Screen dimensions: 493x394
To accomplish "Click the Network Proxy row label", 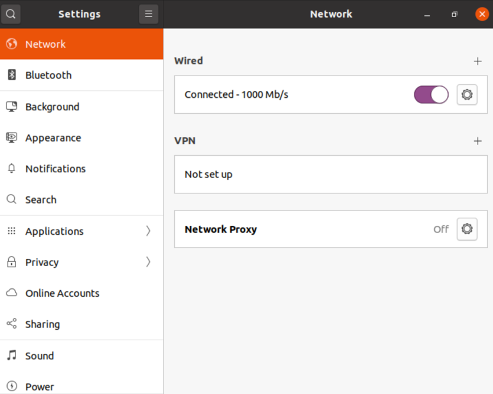I will (x=221, y=229).
